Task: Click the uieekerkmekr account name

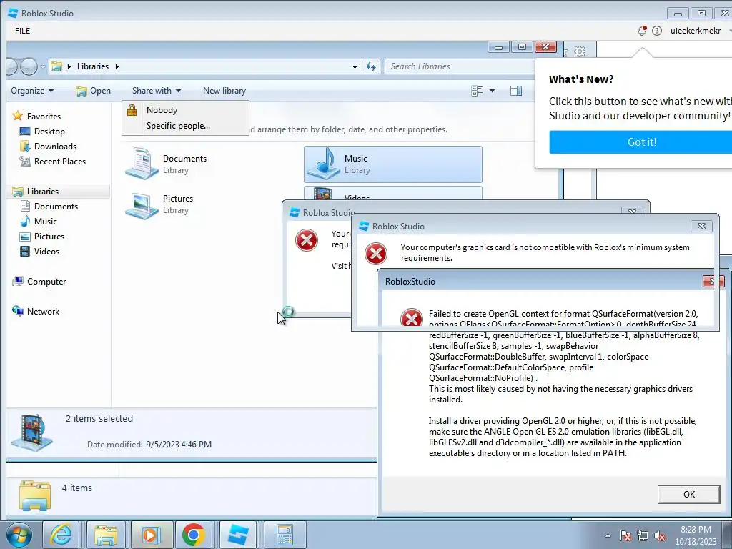Action: tap(696, 31)
